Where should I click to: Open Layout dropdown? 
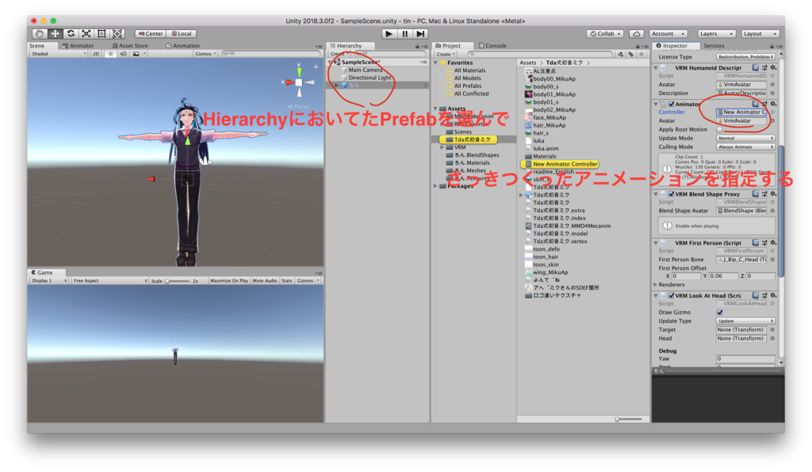pos(760,33)
